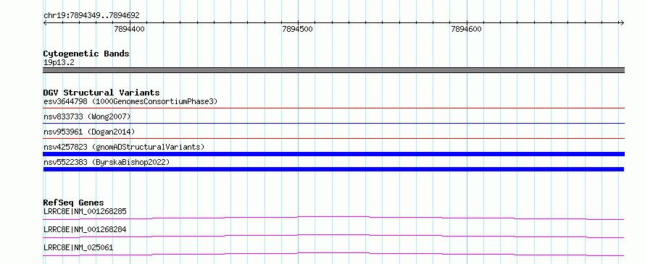Click the 7894500 ruler position label
Image resolution: width=645 pixels, height=264 pixels.
[x=297, y=29]
